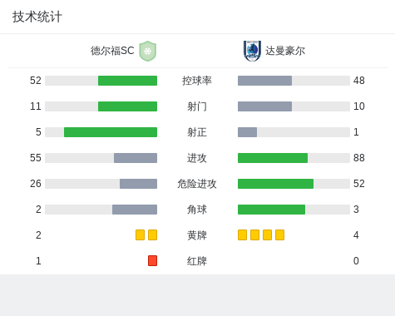Click the red card icon for 德尔福SC
The image size is (395, 316).
click(152, 260)
